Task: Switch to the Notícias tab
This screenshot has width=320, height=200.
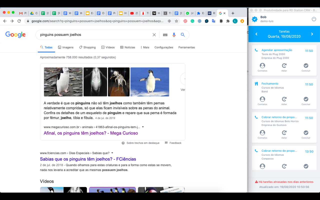Action: tap(127, 47)
